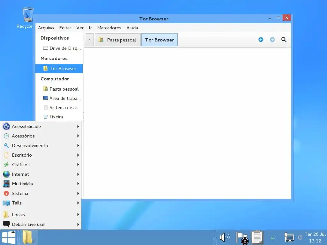Image resolution: width=327 pixels, height=245 pixels.
Task: Open the Ver menu
Action: click(x=80, y=28)
